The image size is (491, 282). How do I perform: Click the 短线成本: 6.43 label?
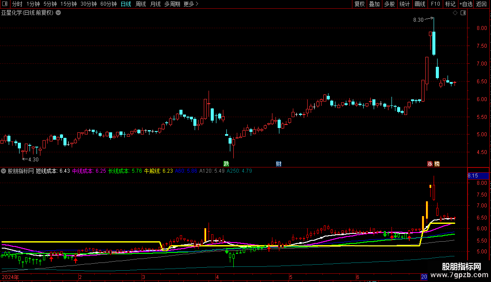click(53, 171)
